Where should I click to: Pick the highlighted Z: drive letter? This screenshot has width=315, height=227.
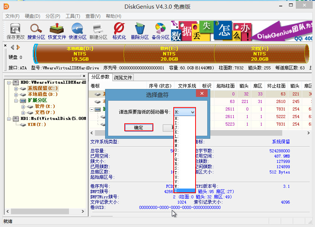tap(184, 190)
